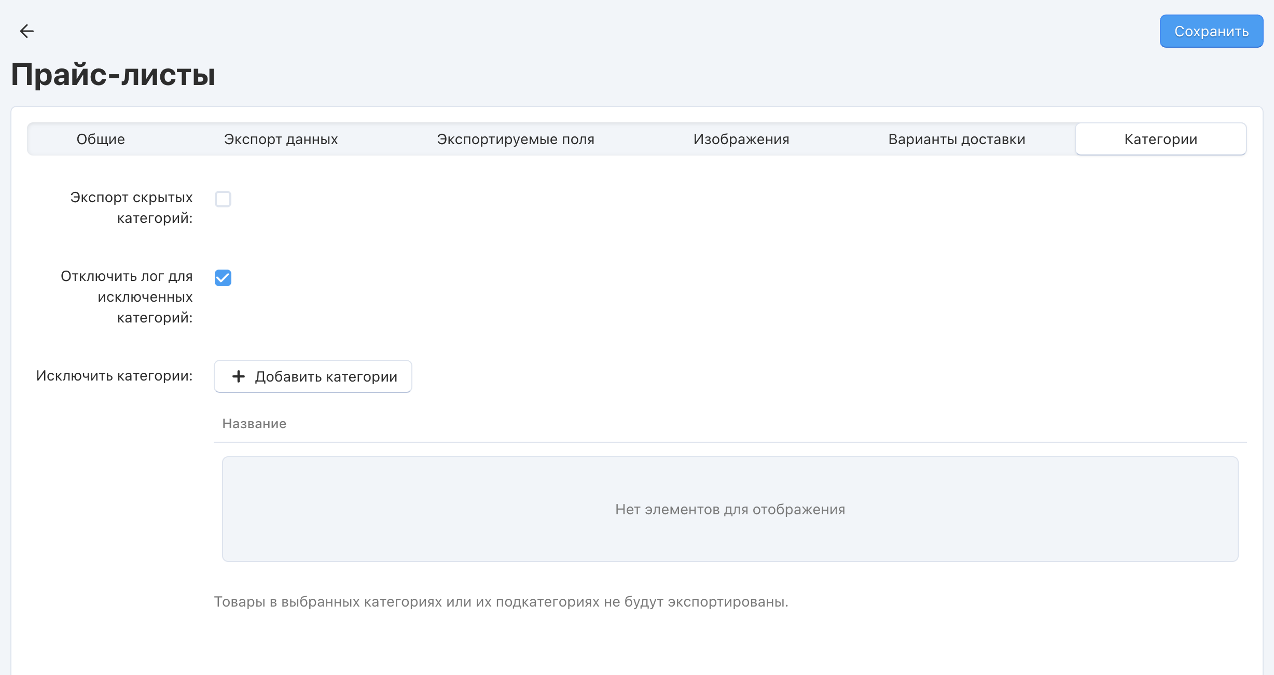The width and height of the screenshot is (1274, 675).
Task: Click the Прайс-листы page heading
Action: pyautogui.click(x=113, y=74)
